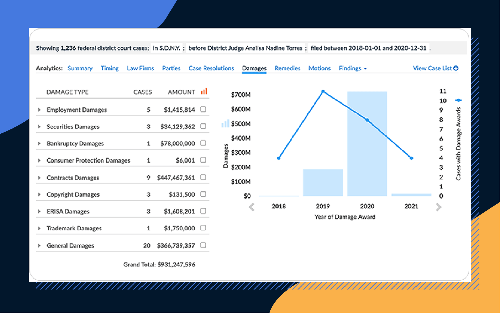Click the circled arrow icon next to View Case List
500x313 pixels.
coord(456,68)
